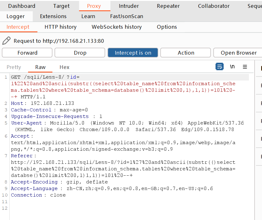Toggle the Intercept is on button
Image resolution: width=262 pixels, height=220 pixels.
(x=133, y=53)
